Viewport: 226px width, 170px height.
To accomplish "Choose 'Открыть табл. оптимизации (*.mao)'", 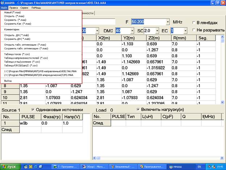I will [x=25, y=45].
